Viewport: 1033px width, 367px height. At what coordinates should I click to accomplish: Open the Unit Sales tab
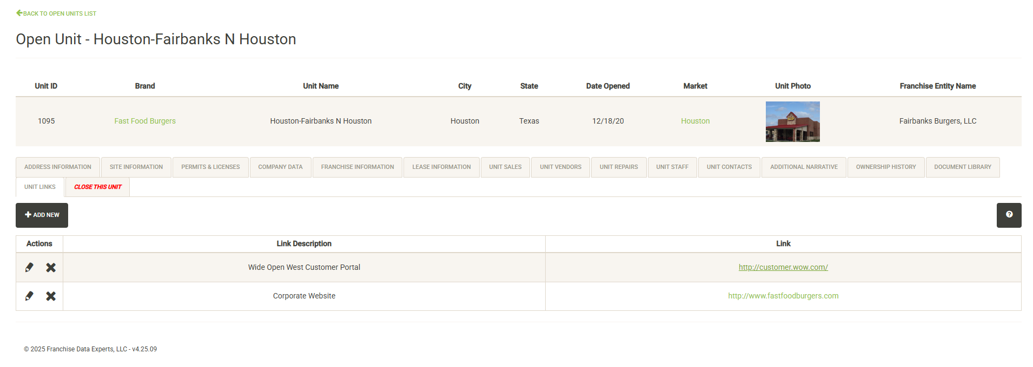[505, 167]
